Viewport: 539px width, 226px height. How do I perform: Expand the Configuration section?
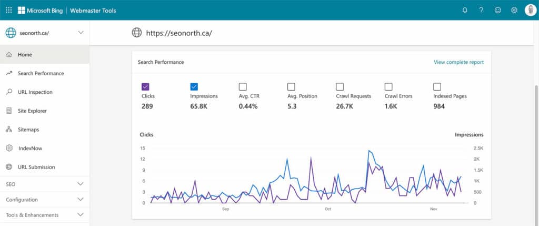coord(45,200)
